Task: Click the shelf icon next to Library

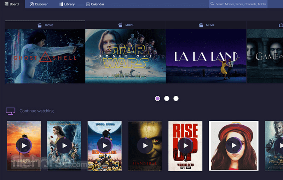Action: pos(61,4)
